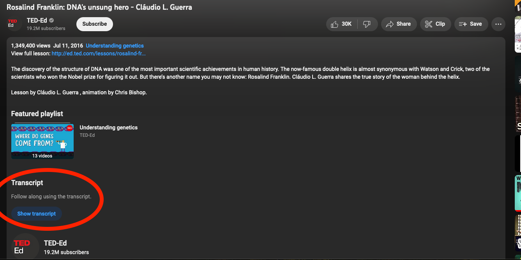The image size is (521, 260).
Task: Open the Understanding genetics link beside date
Action: tap(115, 46)
